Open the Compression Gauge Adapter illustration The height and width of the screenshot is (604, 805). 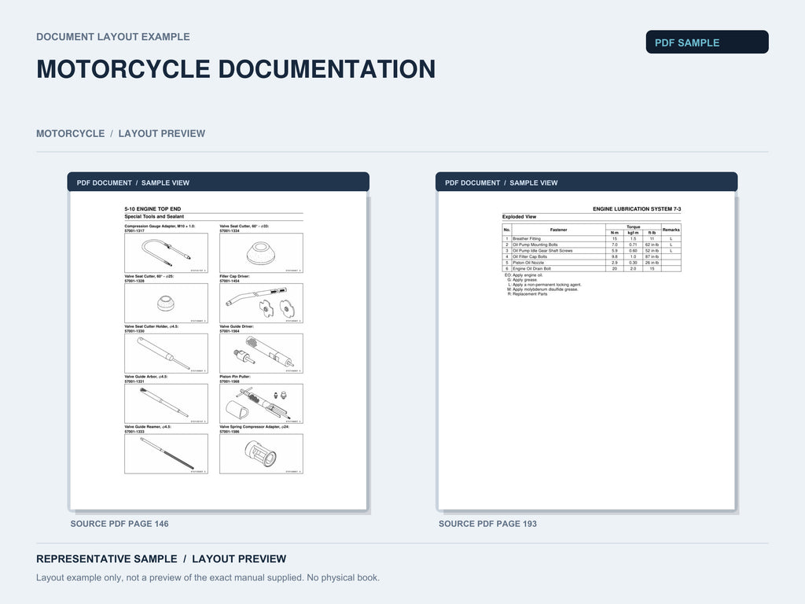tap(167, 253)
